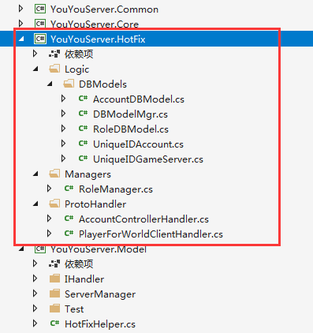Collapse the YouYouServer.HotFix project node
This screenshot has height=333, width=313.
point(21,39)
